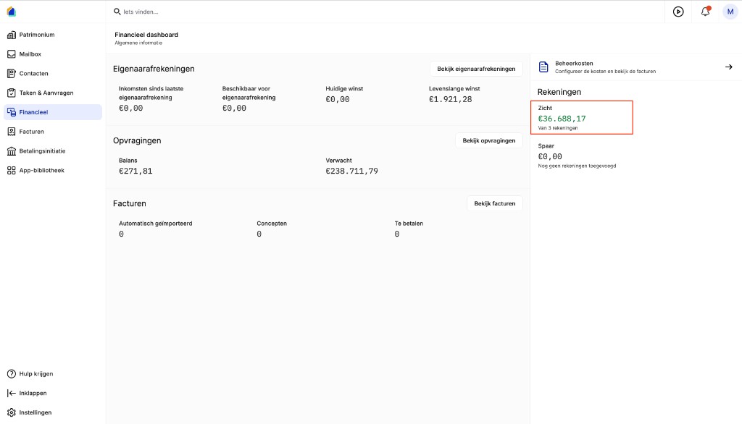
Task: Open App-bibliotheek menu item
Action: point(52,171)
